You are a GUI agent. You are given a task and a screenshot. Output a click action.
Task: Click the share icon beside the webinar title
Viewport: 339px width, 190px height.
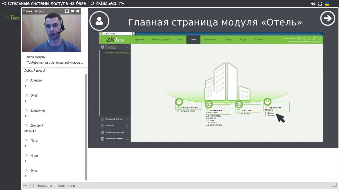coord(4,3)
